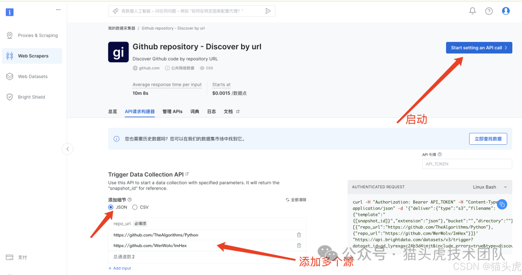Send the AI question with arrow icon

[x=268, y=11]
